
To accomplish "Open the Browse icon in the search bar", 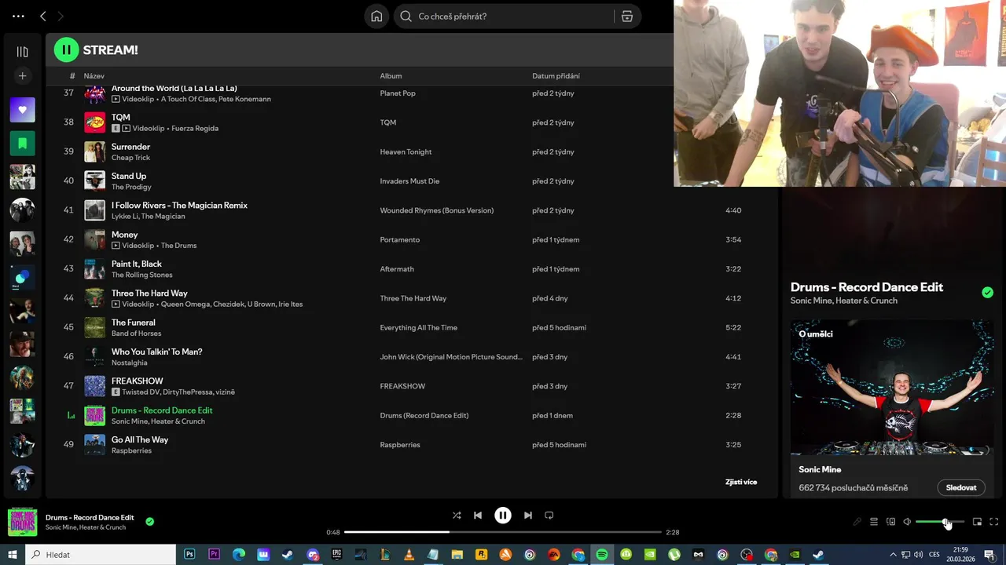I will (626, 16).
